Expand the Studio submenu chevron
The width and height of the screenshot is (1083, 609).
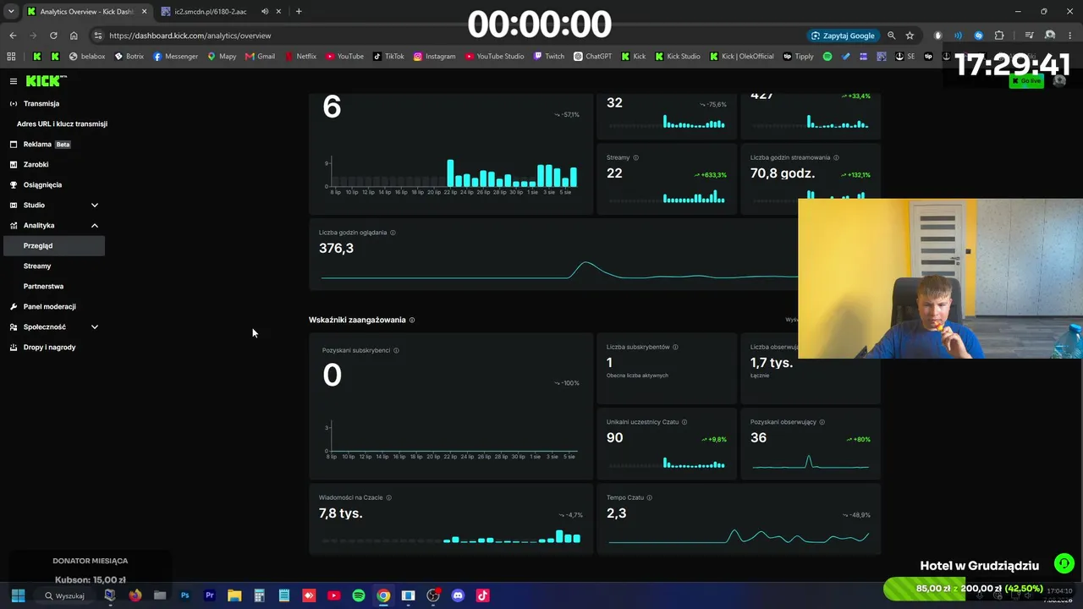point(95,205)
